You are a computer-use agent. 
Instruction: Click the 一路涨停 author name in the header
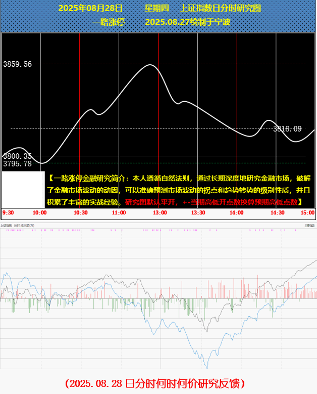[109, 22]
